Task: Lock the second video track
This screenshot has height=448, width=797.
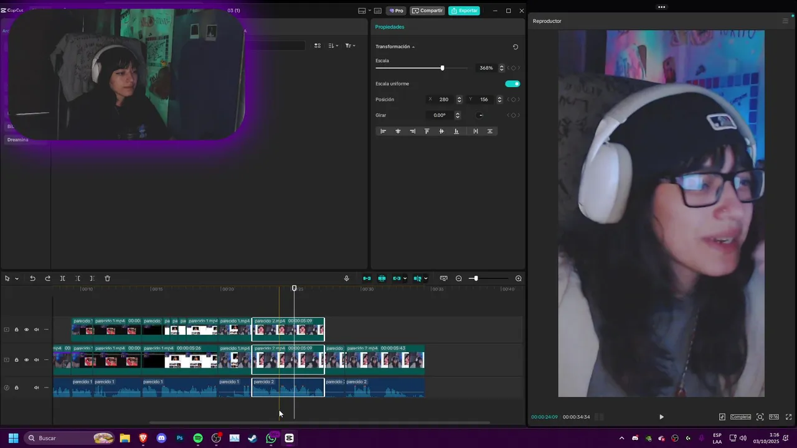Action: [x=17, y=360]
